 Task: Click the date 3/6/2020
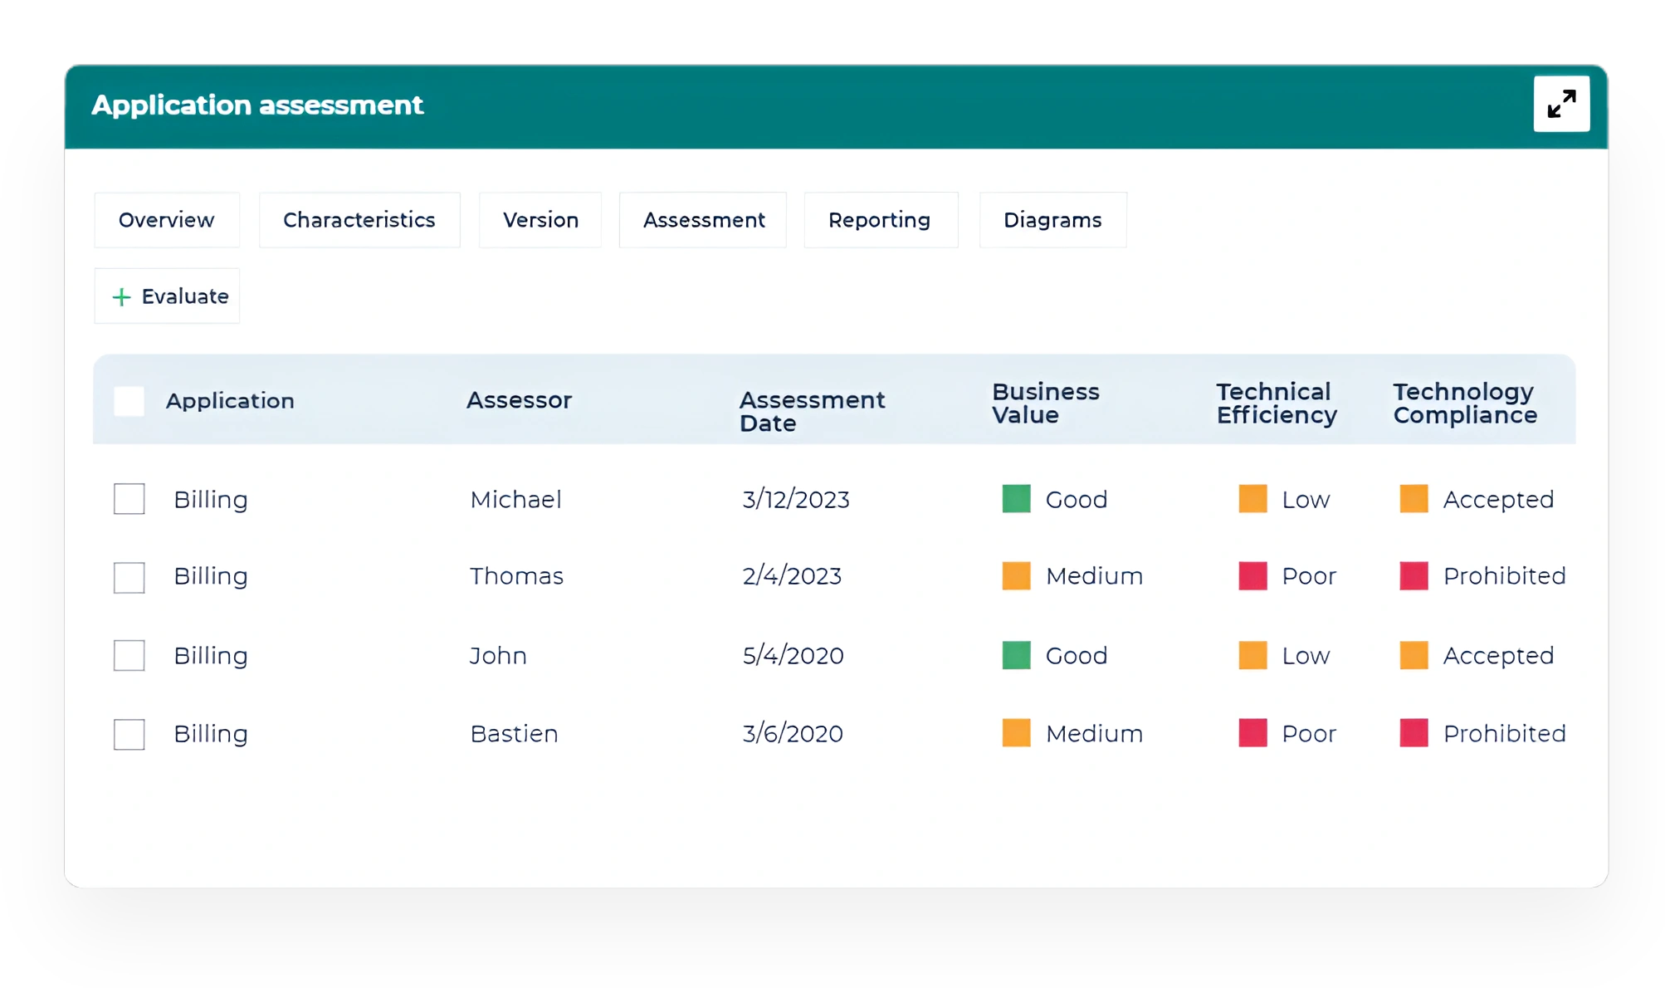(793, 734)
